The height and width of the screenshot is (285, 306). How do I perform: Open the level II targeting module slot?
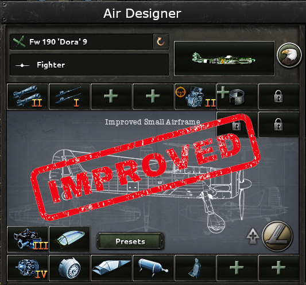click(x=195, y=96)
